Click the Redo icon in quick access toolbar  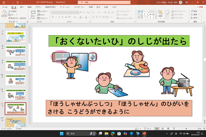point(13,2)
